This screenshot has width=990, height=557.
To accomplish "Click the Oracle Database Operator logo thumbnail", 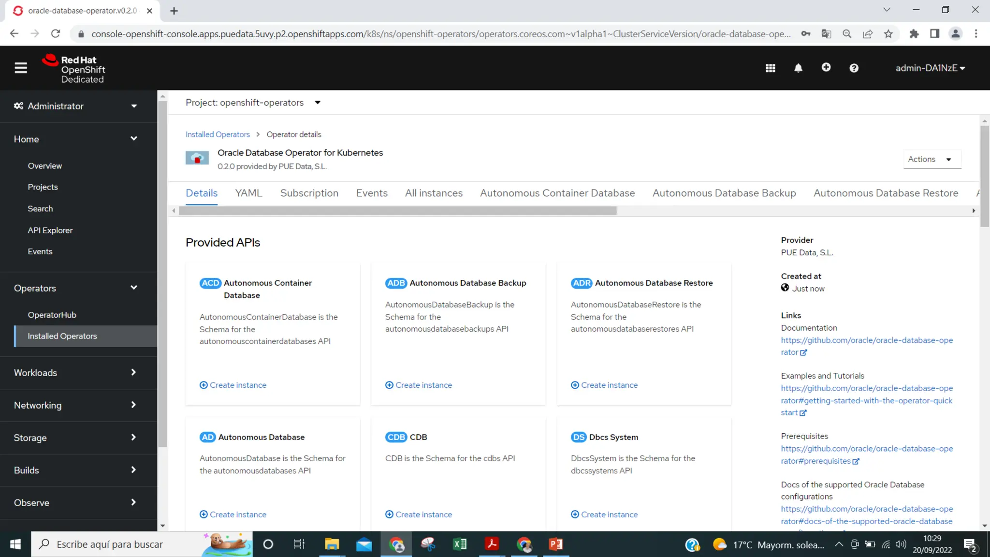I will (x=197, y=159).
